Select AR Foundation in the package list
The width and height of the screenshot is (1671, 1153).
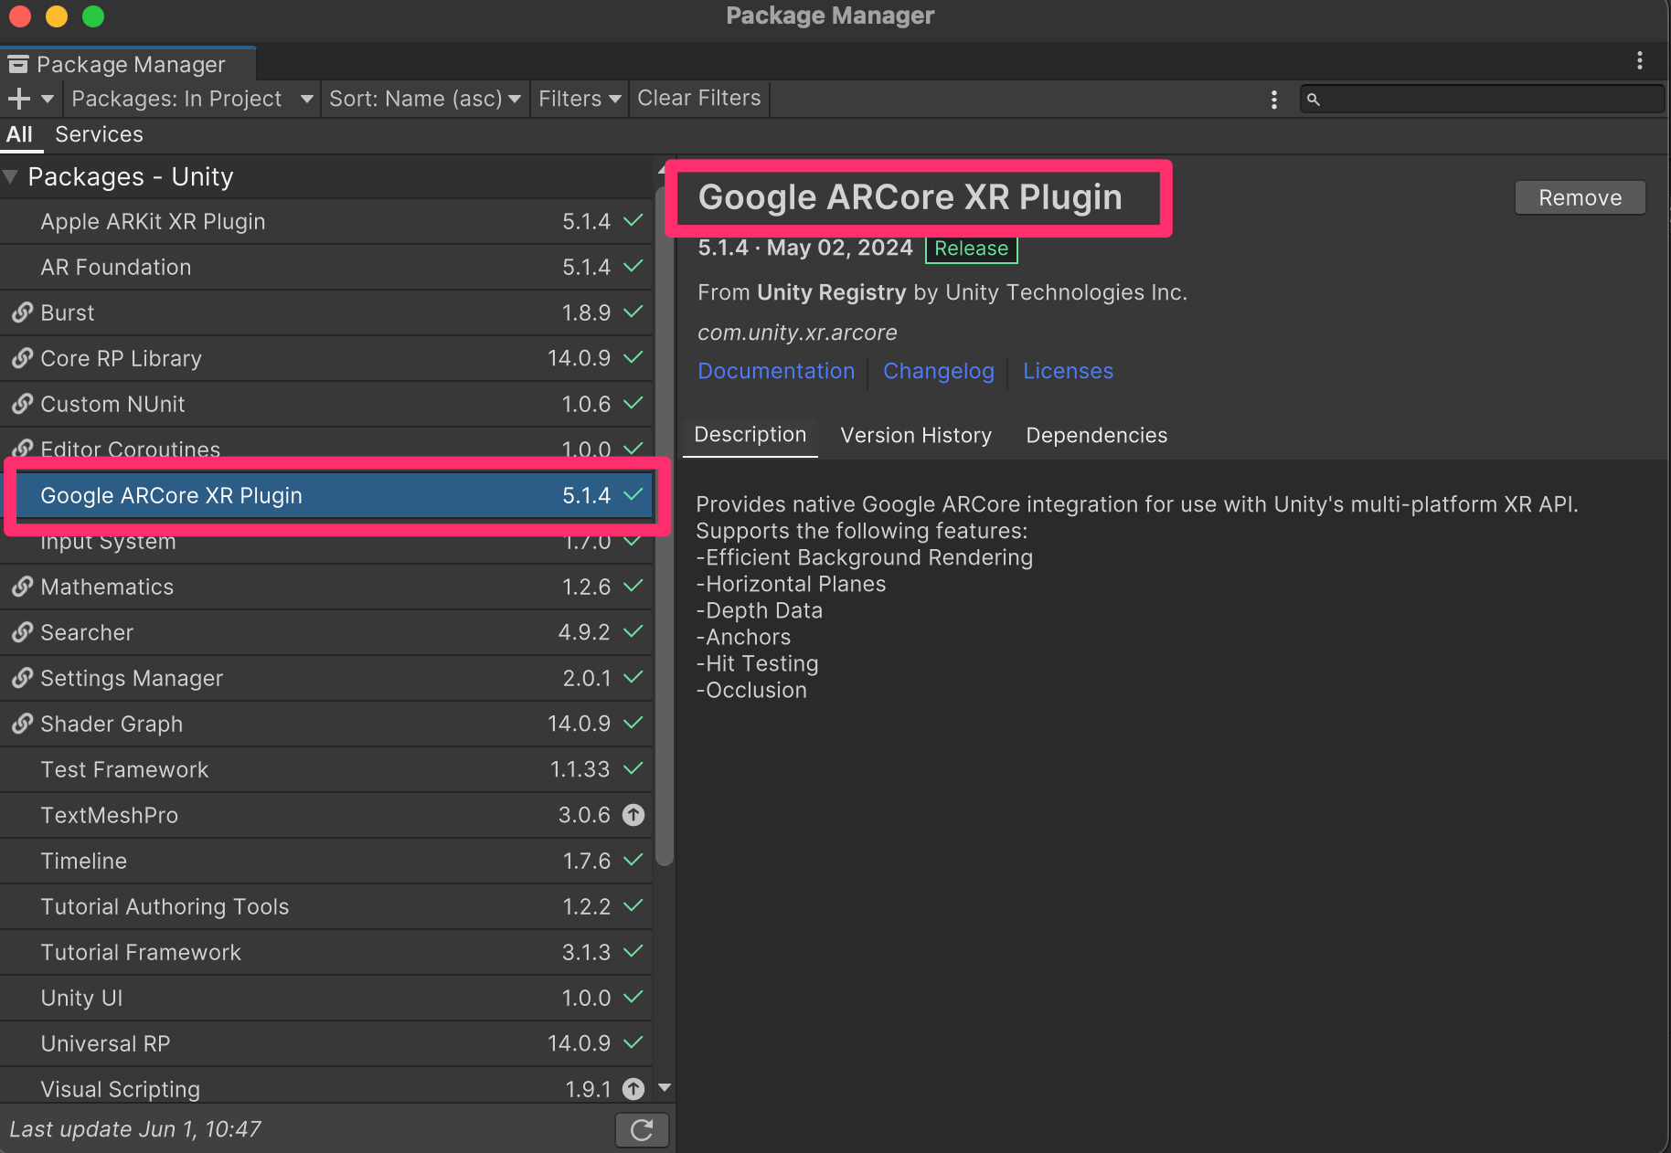tap(116, 268)
